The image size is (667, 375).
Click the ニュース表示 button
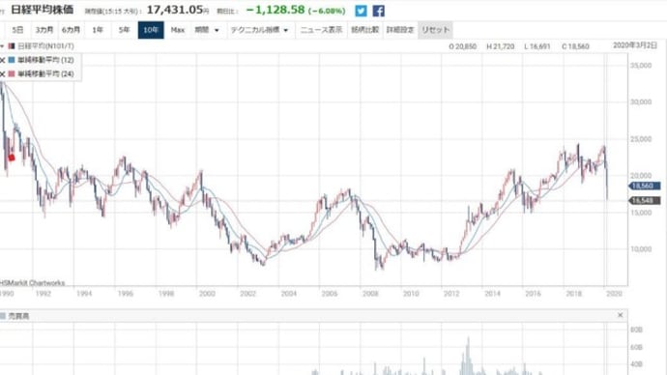(x=322, y=30)
